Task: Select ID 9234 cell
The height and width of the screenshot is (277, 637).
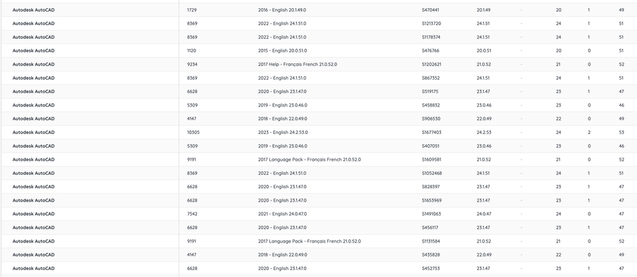Action: (x=192, y=64)
